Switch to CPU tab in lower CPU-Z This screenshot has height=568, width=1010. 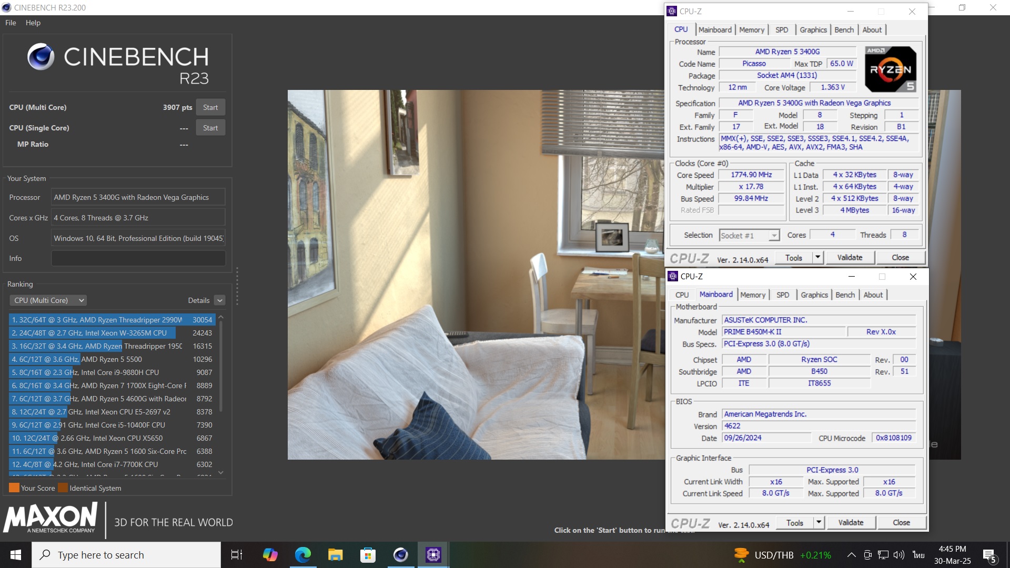pyautogui.click(x=682, y=295)
